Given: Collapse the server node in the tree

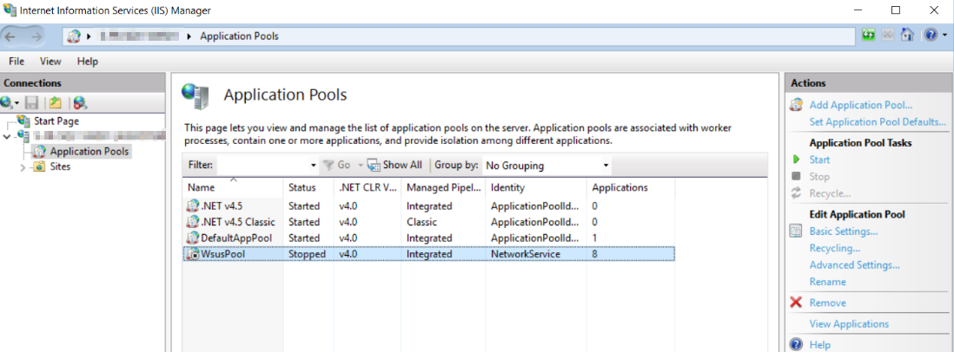Looking at the screenshot, I should pyautogui.click(x=7, y=136).
